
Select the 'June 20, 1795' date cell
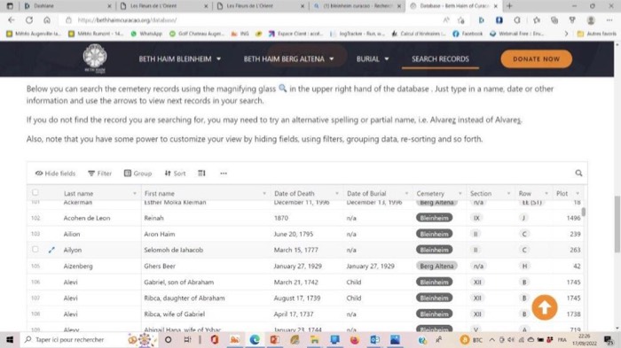[294, 234]
